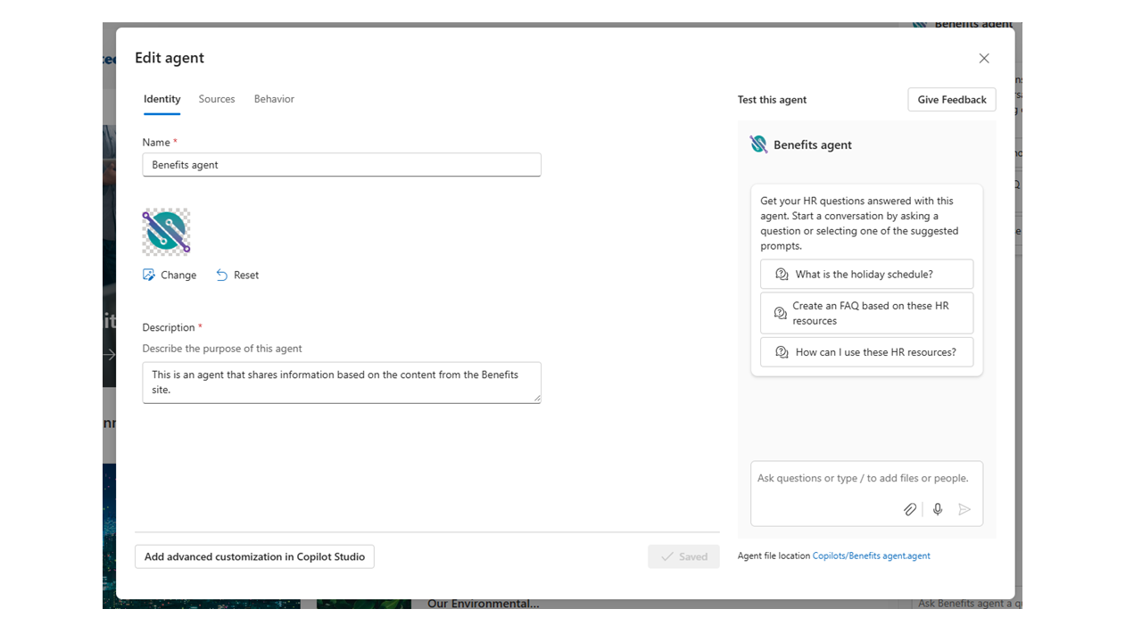The width and height of the screenshot is (1142, 642).
Task: Click the Change image pencil icon
Action: coord(149,275)
